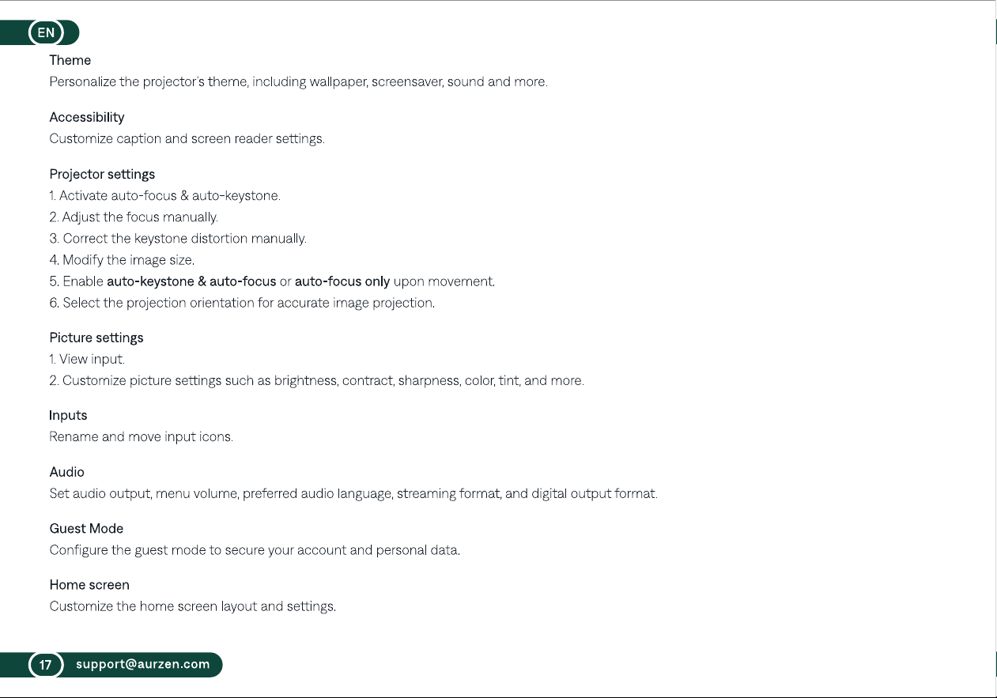Click the bold auto-focus only text
Screen dimensions: 997x698
(x=342, y=281)
